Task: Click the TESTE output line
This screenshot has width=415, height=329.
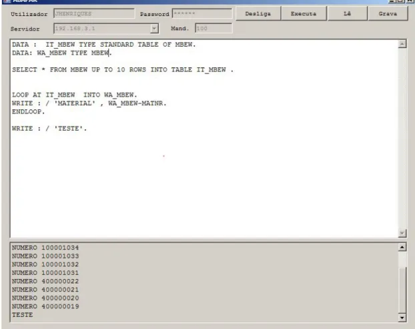Action: click(22, 315)
